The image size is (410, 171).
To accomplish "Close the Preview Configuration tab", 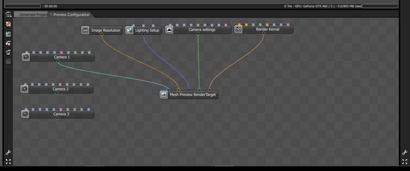I will pos(51,14).
